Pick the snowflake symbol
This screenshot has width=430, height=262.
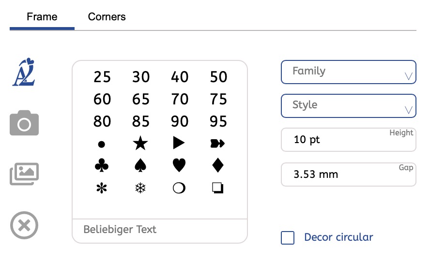click(x=140, y=188)
